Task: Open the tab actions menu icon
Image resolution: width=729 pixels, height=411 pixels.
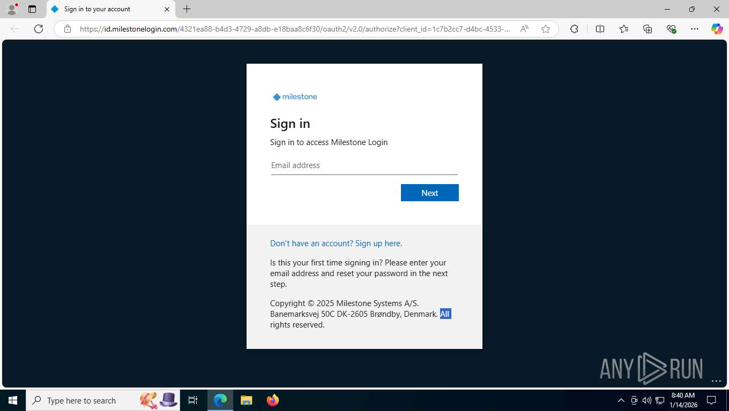Action: point(32,9)
